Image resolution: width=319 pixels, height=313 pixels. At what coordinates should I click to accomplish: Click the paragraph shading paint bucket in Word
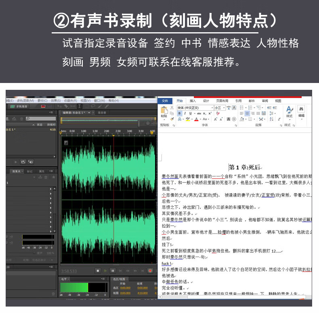(x=242, y=119)
